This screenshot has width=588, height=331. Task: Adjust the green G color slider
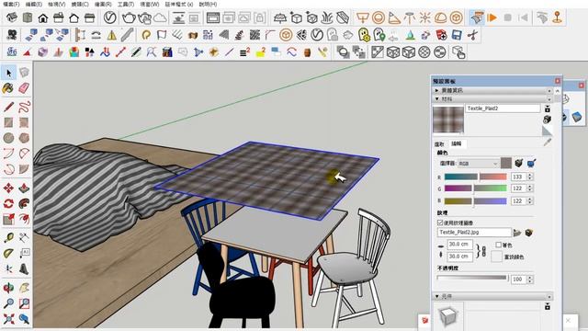(x=476, y=188)
